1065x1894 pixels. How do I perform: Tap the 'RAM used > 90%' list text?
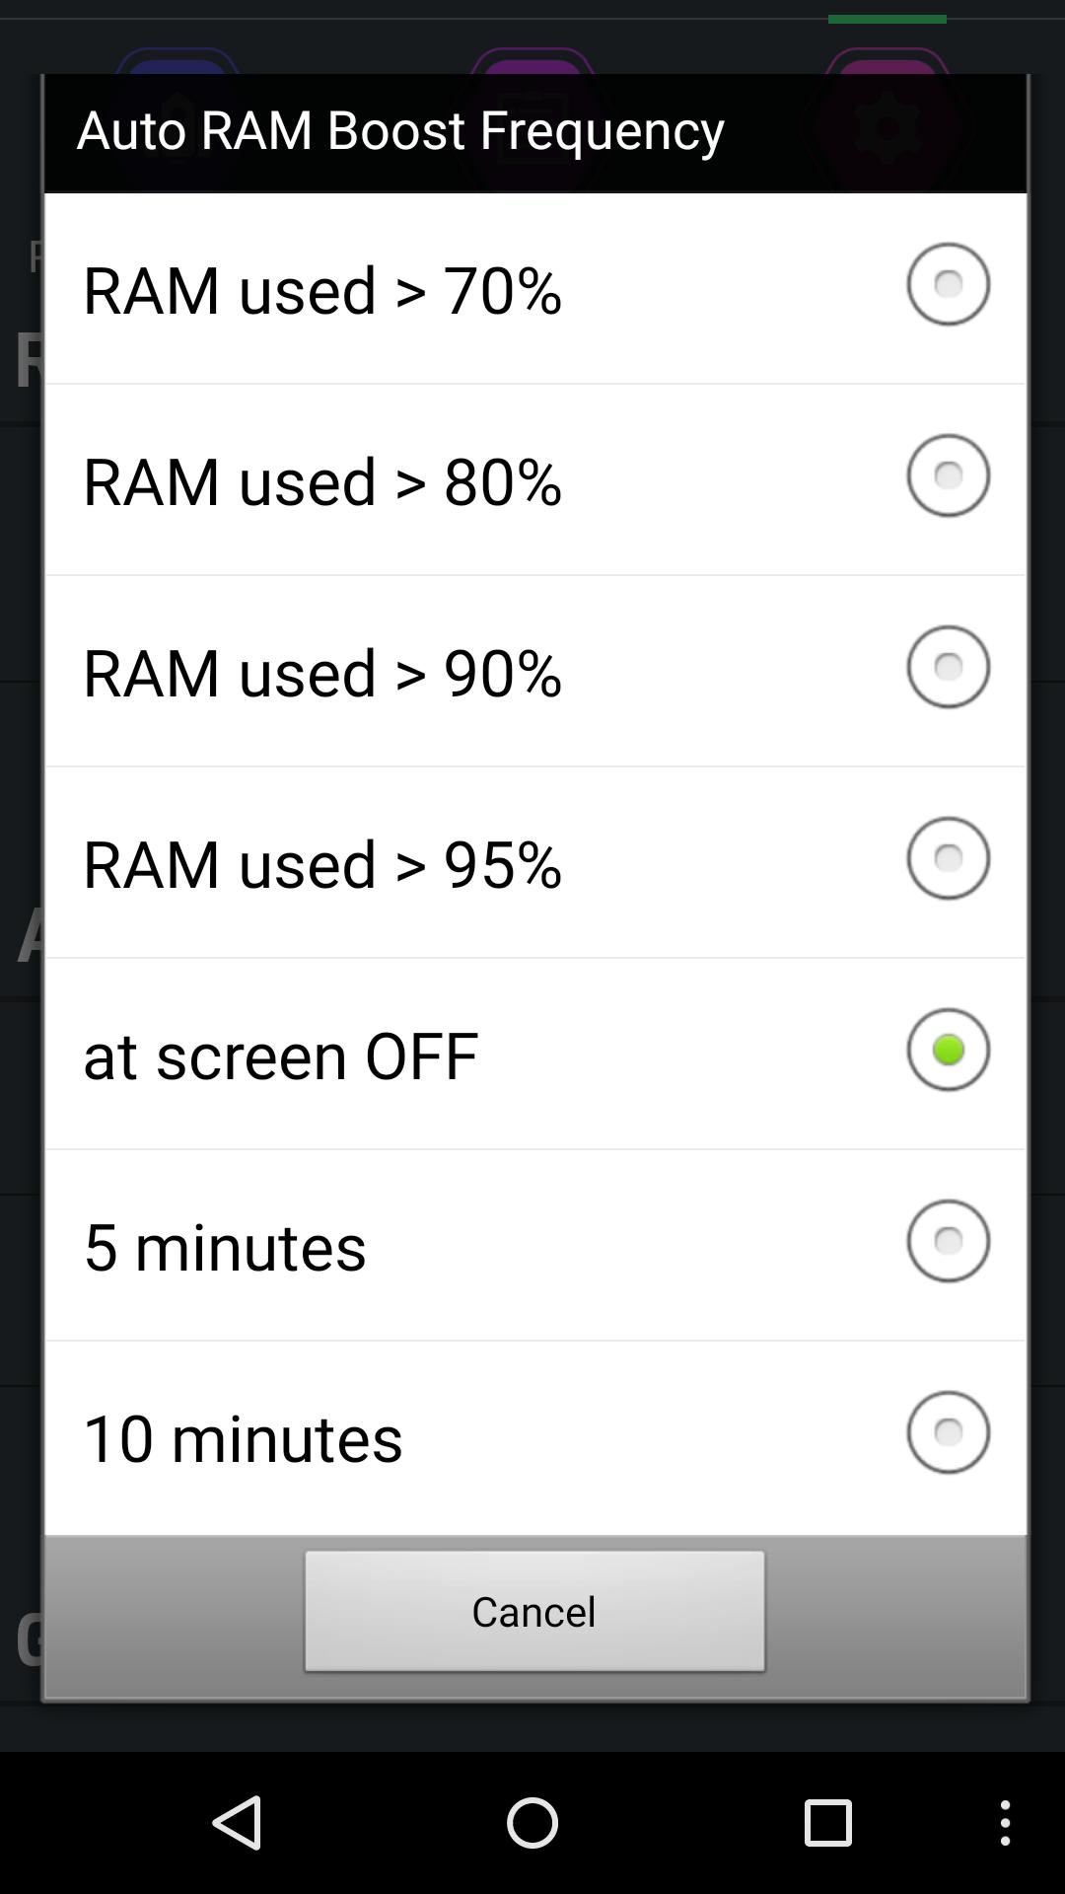[322, 672]
